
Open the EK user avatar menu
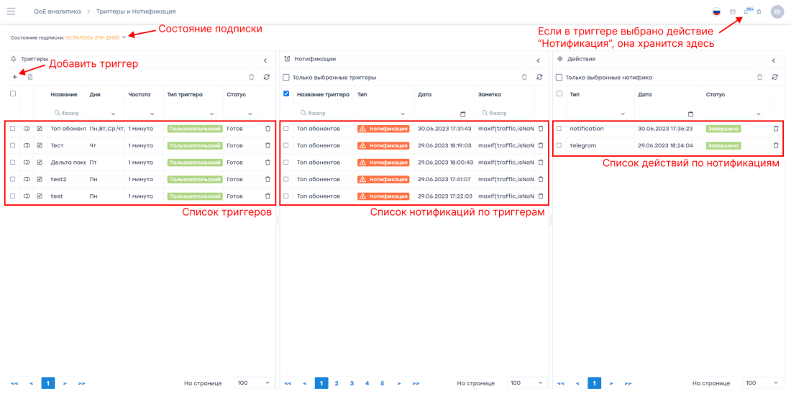point(777,12)
